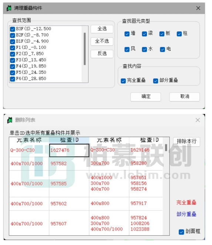Click the 反选 button

(102, 54)
